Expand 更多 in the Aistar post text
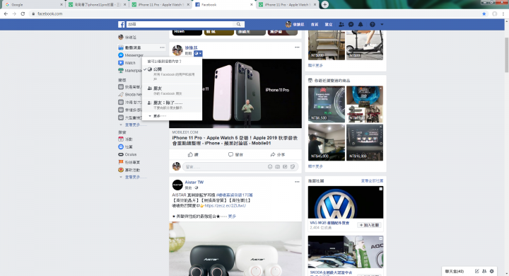Viewport: 509px width, 276px height. [232, 216]
